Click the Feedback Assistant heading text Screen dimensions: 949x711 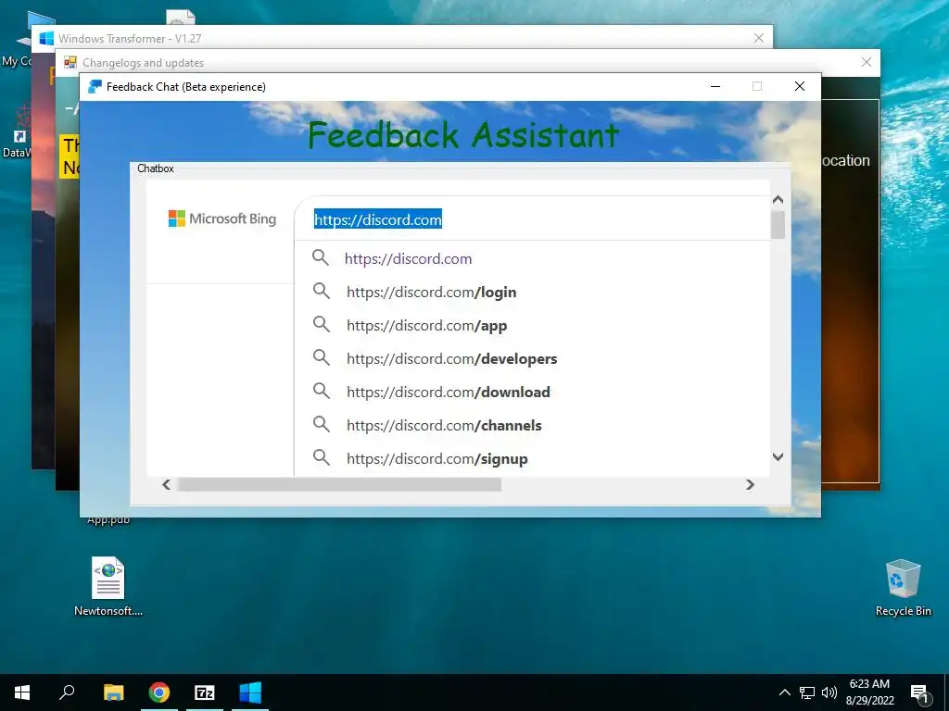pyautogui.click(x=463, y=135)
